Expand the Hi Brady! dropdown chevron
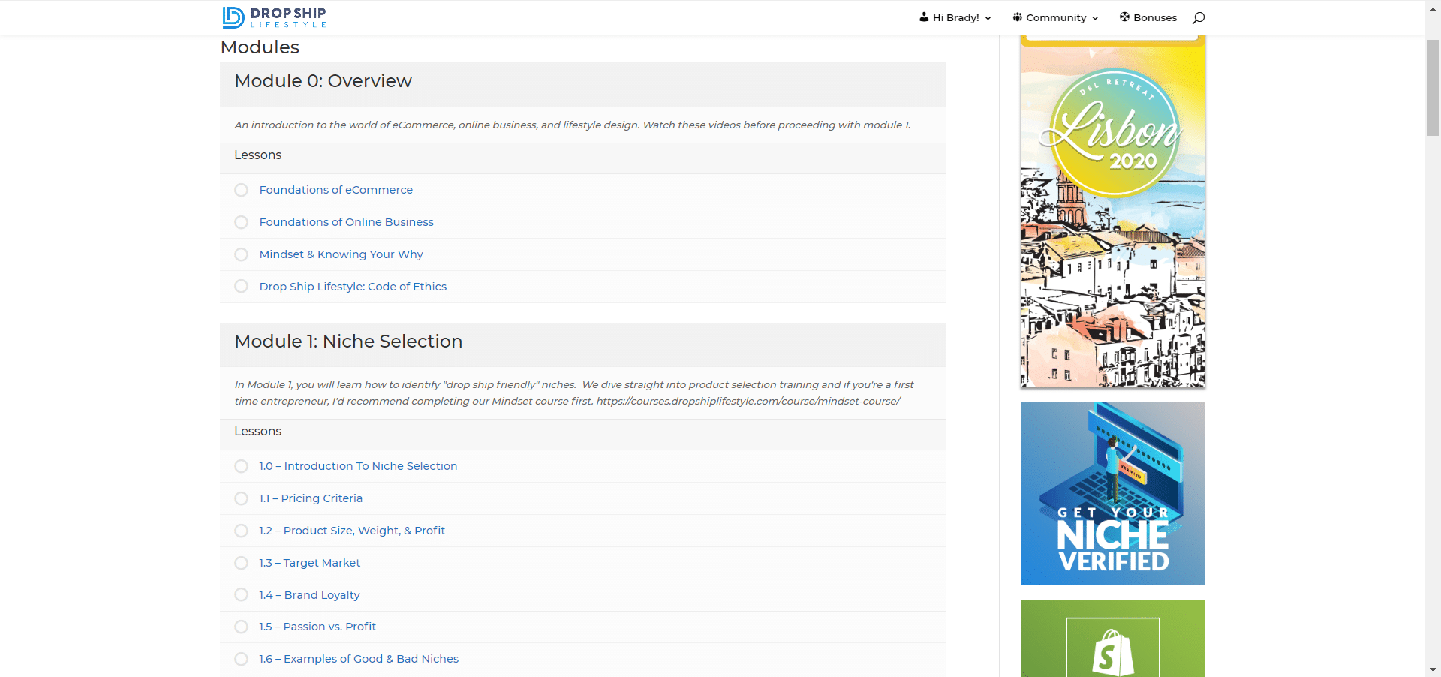 [988, 18]
